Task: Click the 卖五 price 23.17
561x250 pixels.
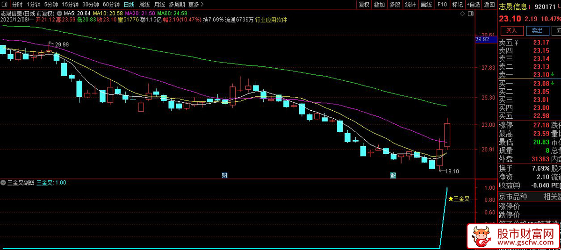Action: (x=541, y=43)
